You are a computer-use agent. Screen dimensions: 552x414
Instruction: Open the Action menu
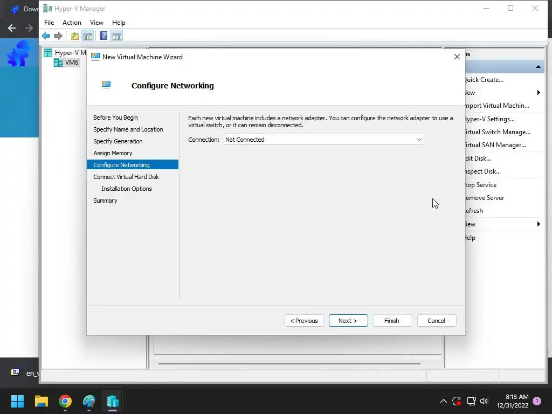click(72, 23)
